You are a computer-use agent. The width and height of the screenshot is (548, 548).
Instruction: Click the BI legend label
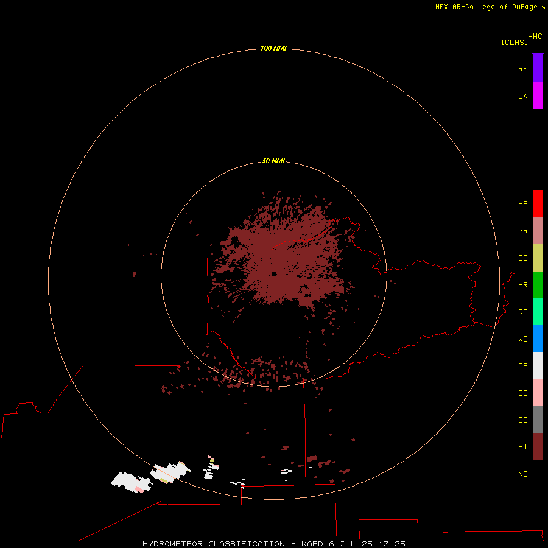point(523,447)
